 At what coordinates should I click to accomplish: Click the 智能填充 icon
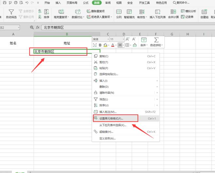click(x=129, y=12)
